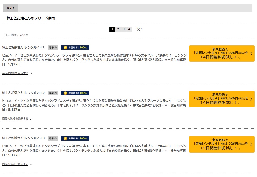Screen dimensions: 257x177
Task: Click arrow icon on Vol.1 trial button
Action: tap(251, 54)
